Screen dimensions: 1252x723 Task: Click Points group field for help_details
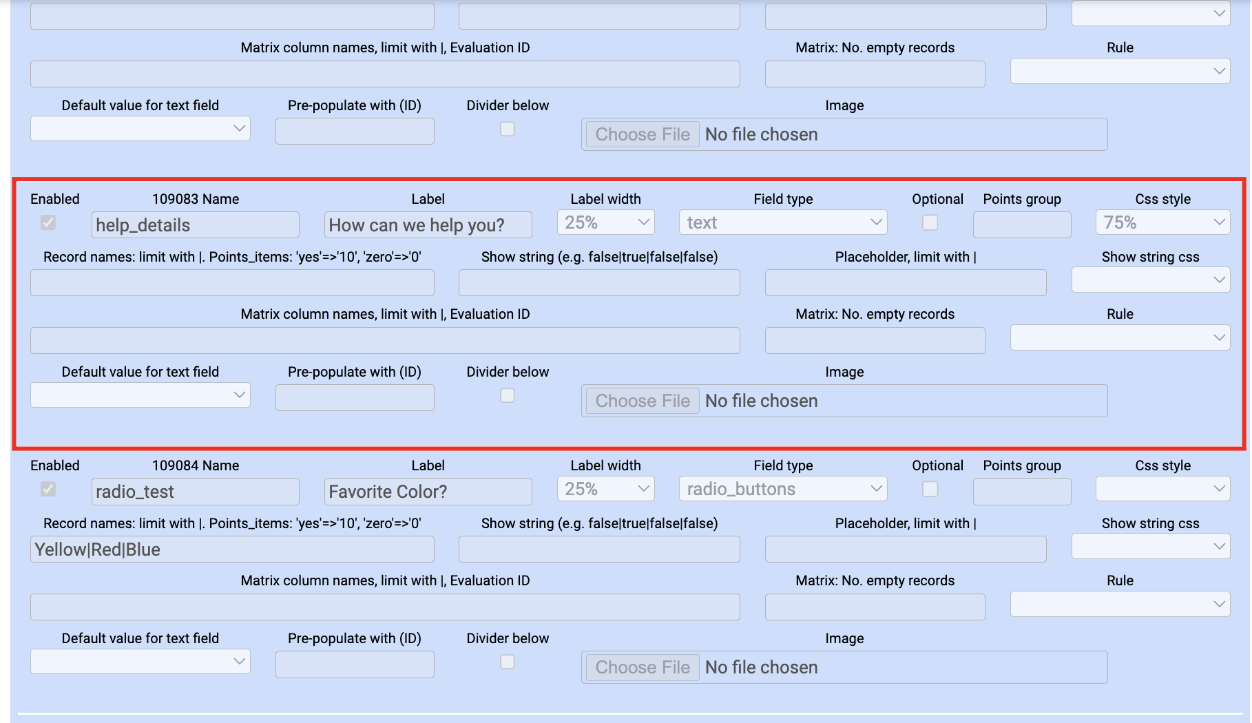click(1021, 225)
